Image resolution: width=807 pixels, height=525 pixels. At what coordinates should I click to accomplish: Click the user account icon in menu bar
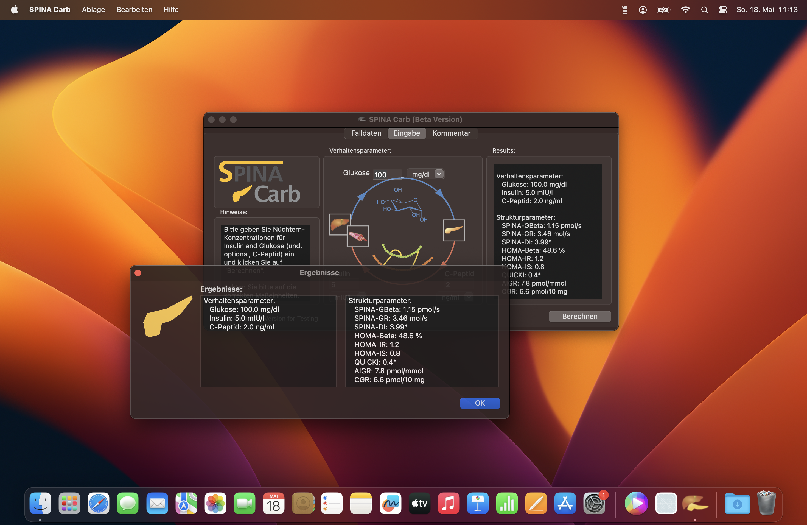click(643, 10)
